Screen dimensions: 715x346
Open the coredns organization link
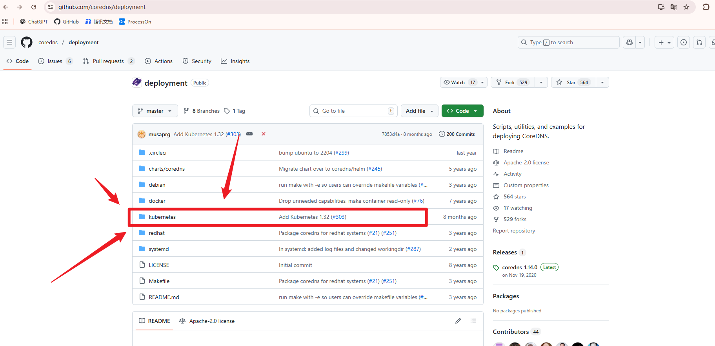tap(48, 42)
